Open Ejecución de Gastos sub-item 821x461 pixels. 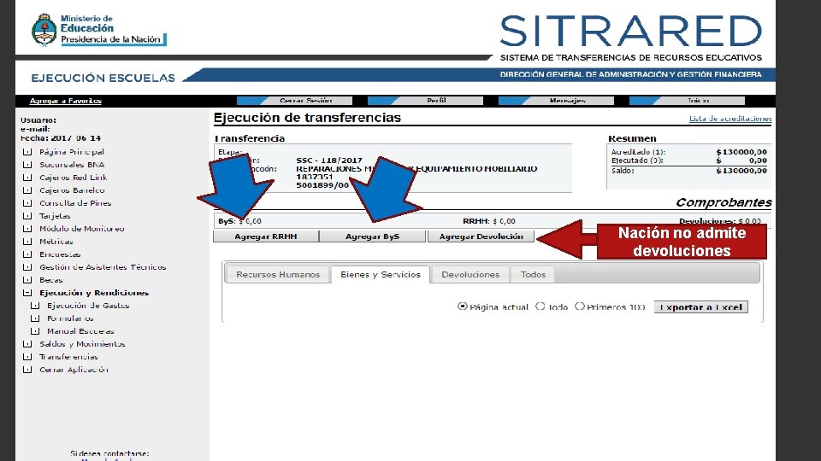click(x=88, y=306)
